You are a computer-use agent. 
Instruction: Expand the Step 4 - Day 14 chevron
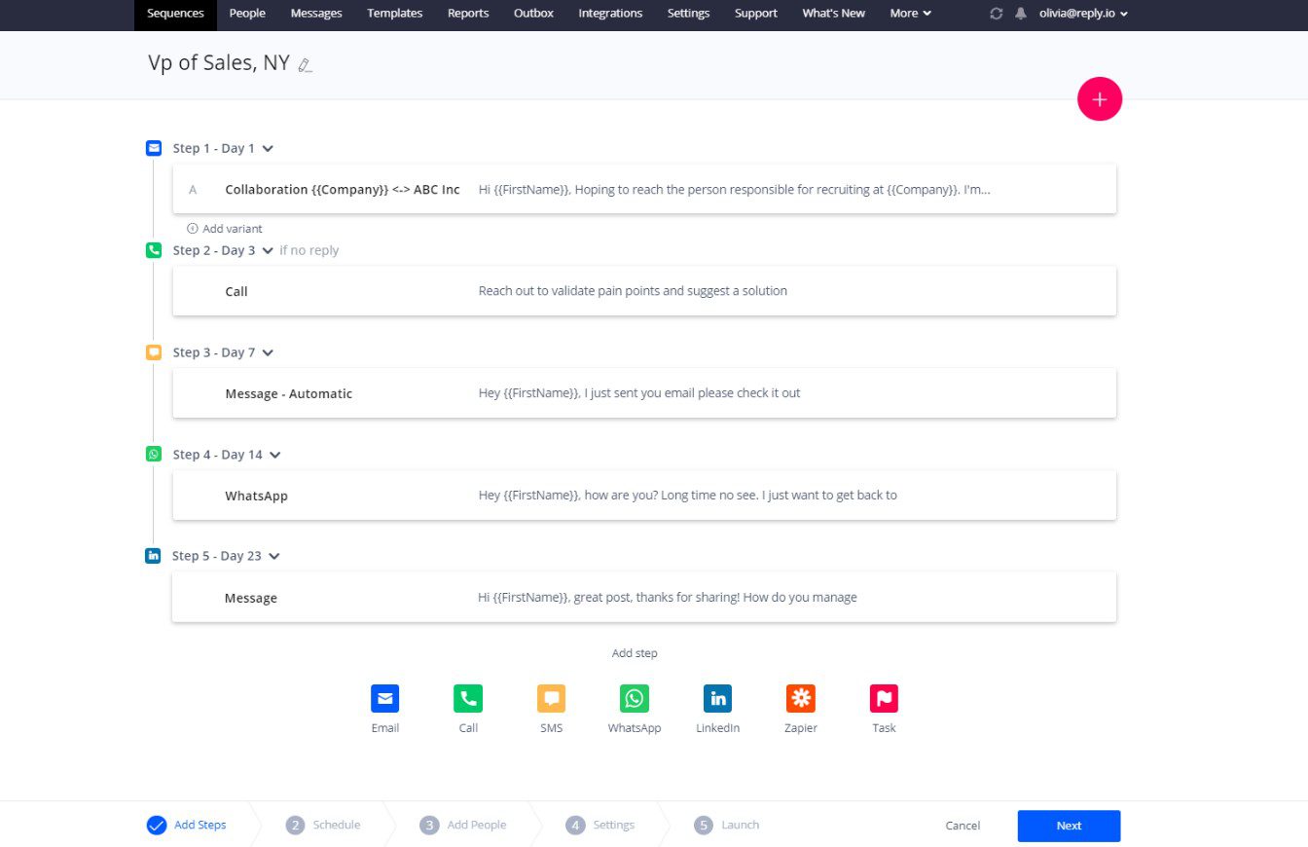tap(274, 455)
